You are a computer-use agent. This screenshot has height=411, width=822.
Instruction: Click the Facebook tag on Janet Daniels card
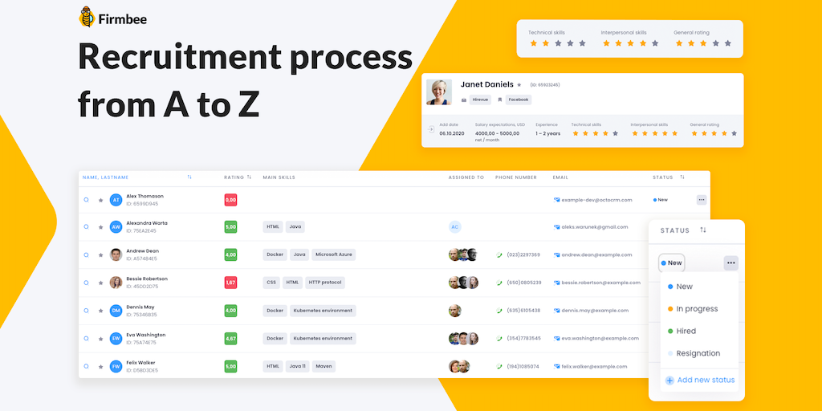click(x=519, y=100)
